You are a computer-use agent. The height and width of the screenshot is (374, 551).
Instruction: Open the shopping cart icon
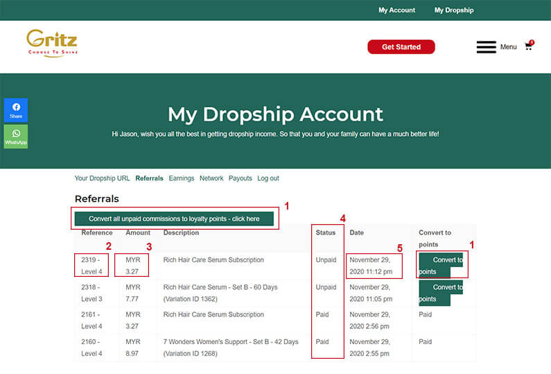[x=529, y=46]
